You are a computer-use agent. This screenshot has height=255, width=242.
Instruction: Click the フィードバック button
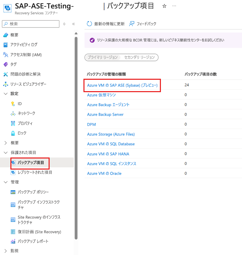(x=143, y=24)
